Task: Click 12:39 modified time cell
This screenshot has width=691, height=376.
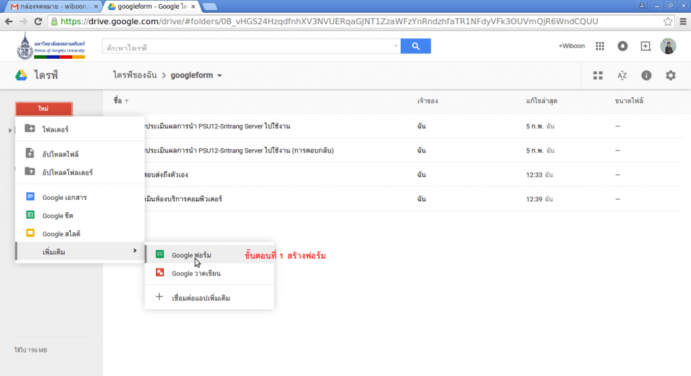Action: (x=539, y=199)
